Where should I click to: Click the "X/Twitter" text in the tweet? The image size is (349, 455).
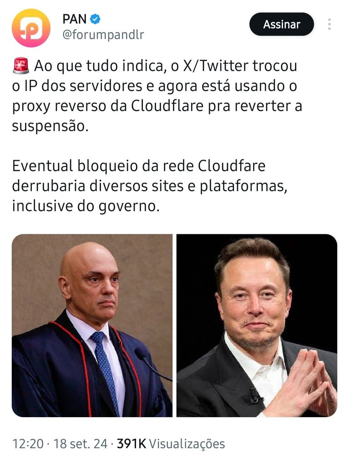[216, 66]
